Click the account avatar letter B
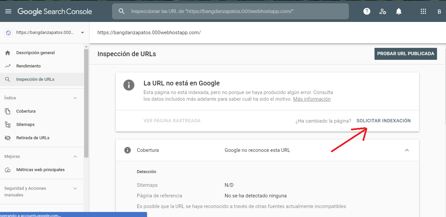 click(x=439, y=12)
